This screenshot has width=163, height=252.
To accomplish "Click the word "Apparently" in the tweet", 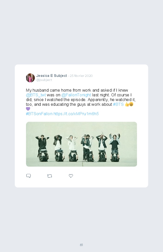I will pos(98,100).
